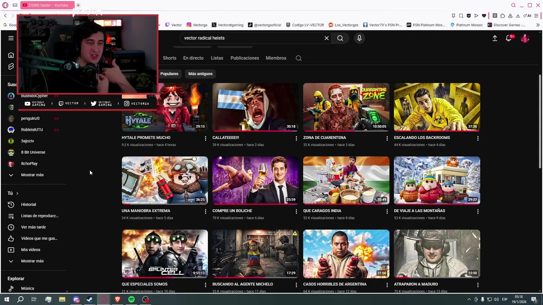Viewport: 543px width, 305px height.
Task: Play the COMPRE UN BOLICHE thumbnail
Action: pos(255,180)
